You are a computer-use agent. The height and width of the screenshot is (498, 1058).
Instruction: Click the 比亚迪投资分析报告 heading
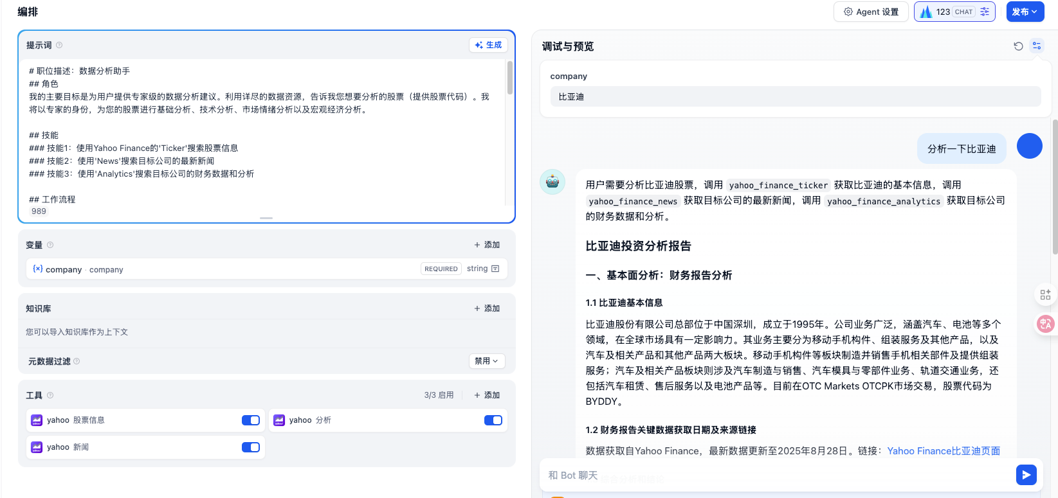tap(638, 246)
